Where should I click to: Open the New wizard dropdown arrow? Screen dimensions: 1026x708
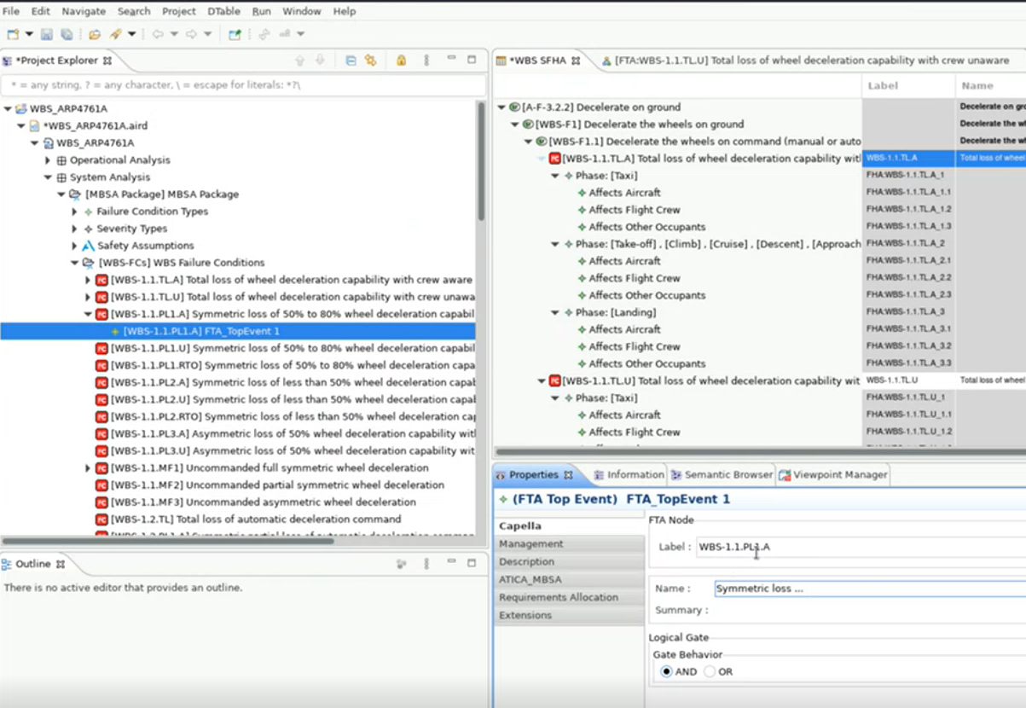(x=29, y=34)
